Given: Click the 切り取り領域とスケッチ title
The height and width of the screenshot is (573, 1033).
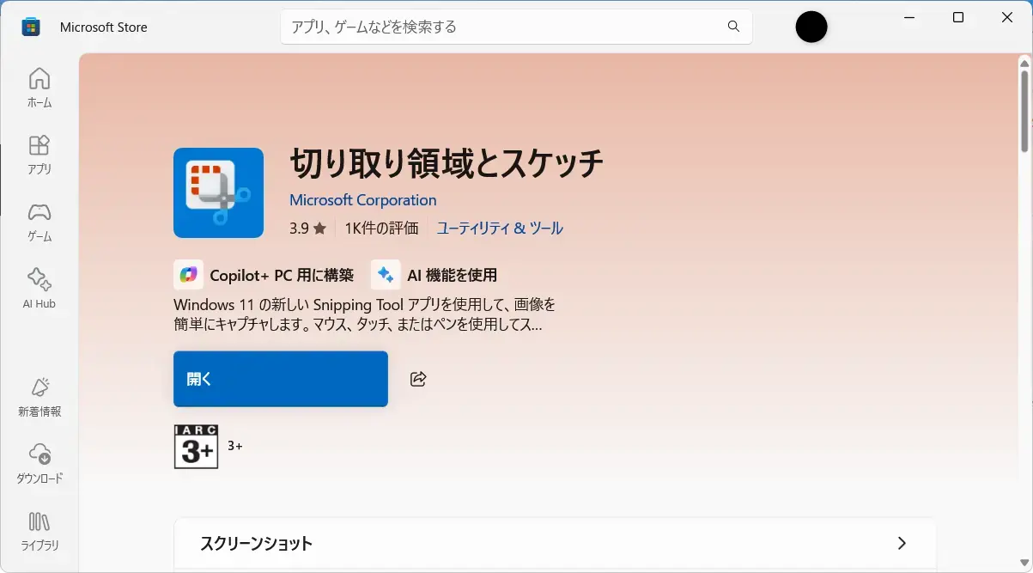Looking at the screenshot, I should tap(447, 163).
